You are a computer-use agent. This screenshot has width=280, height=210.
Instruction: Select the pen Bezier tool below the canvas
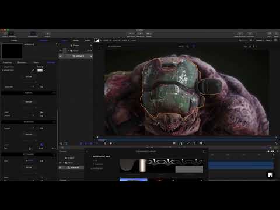[x=181, y=143]
